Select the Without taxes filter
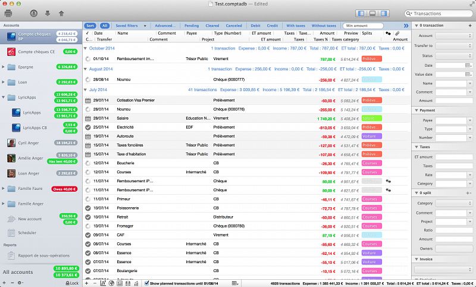The height and width of the screenshot is (287, 476). [323, 26]
